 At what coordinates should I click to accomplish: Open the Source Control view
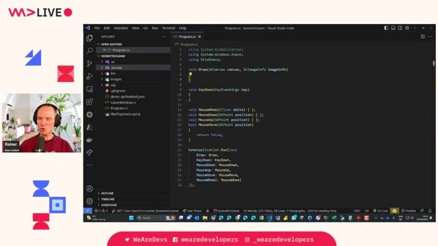(x=90, y=64)
